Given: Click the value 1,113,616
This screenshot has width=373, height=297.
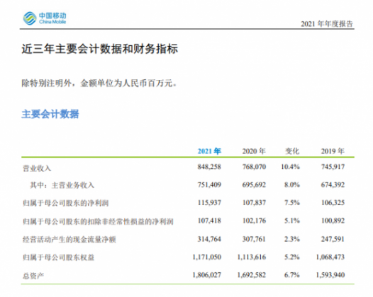Looking at the screenshot, I should point(252,257).
